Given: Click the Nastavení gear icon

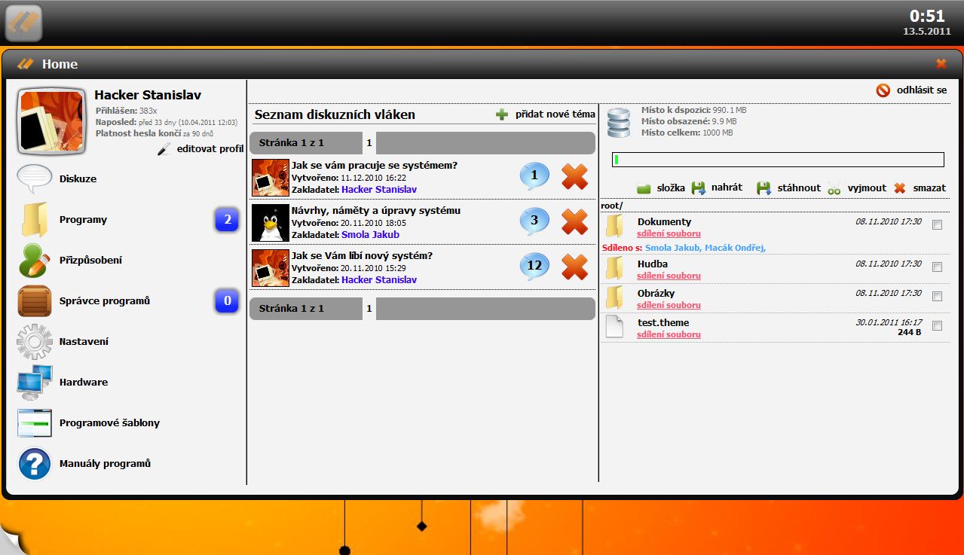Looking at the screenshot, I should [35, 342].
